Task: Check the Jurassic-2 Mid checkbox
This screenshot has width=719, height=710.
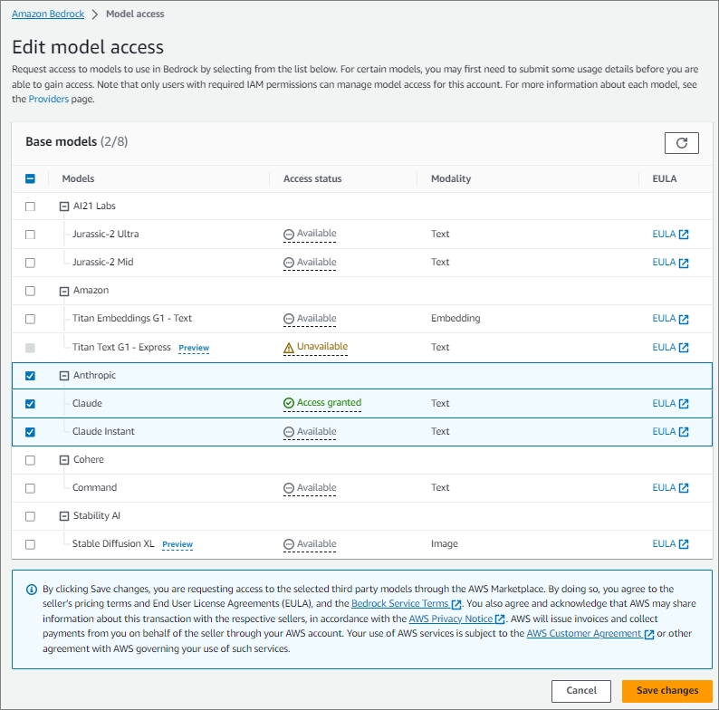Action: tap(30, 263)
